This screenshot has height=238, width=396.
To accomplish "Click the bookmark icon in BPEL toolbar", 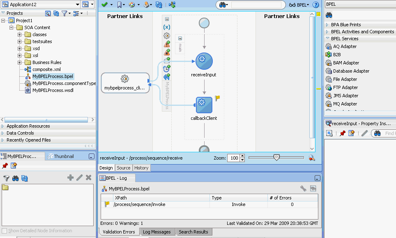I will [x=119, y=5].
